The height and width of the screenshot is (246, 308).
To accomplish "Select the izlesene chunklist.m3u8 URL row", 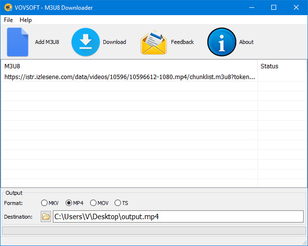I will tap(154, 77).
